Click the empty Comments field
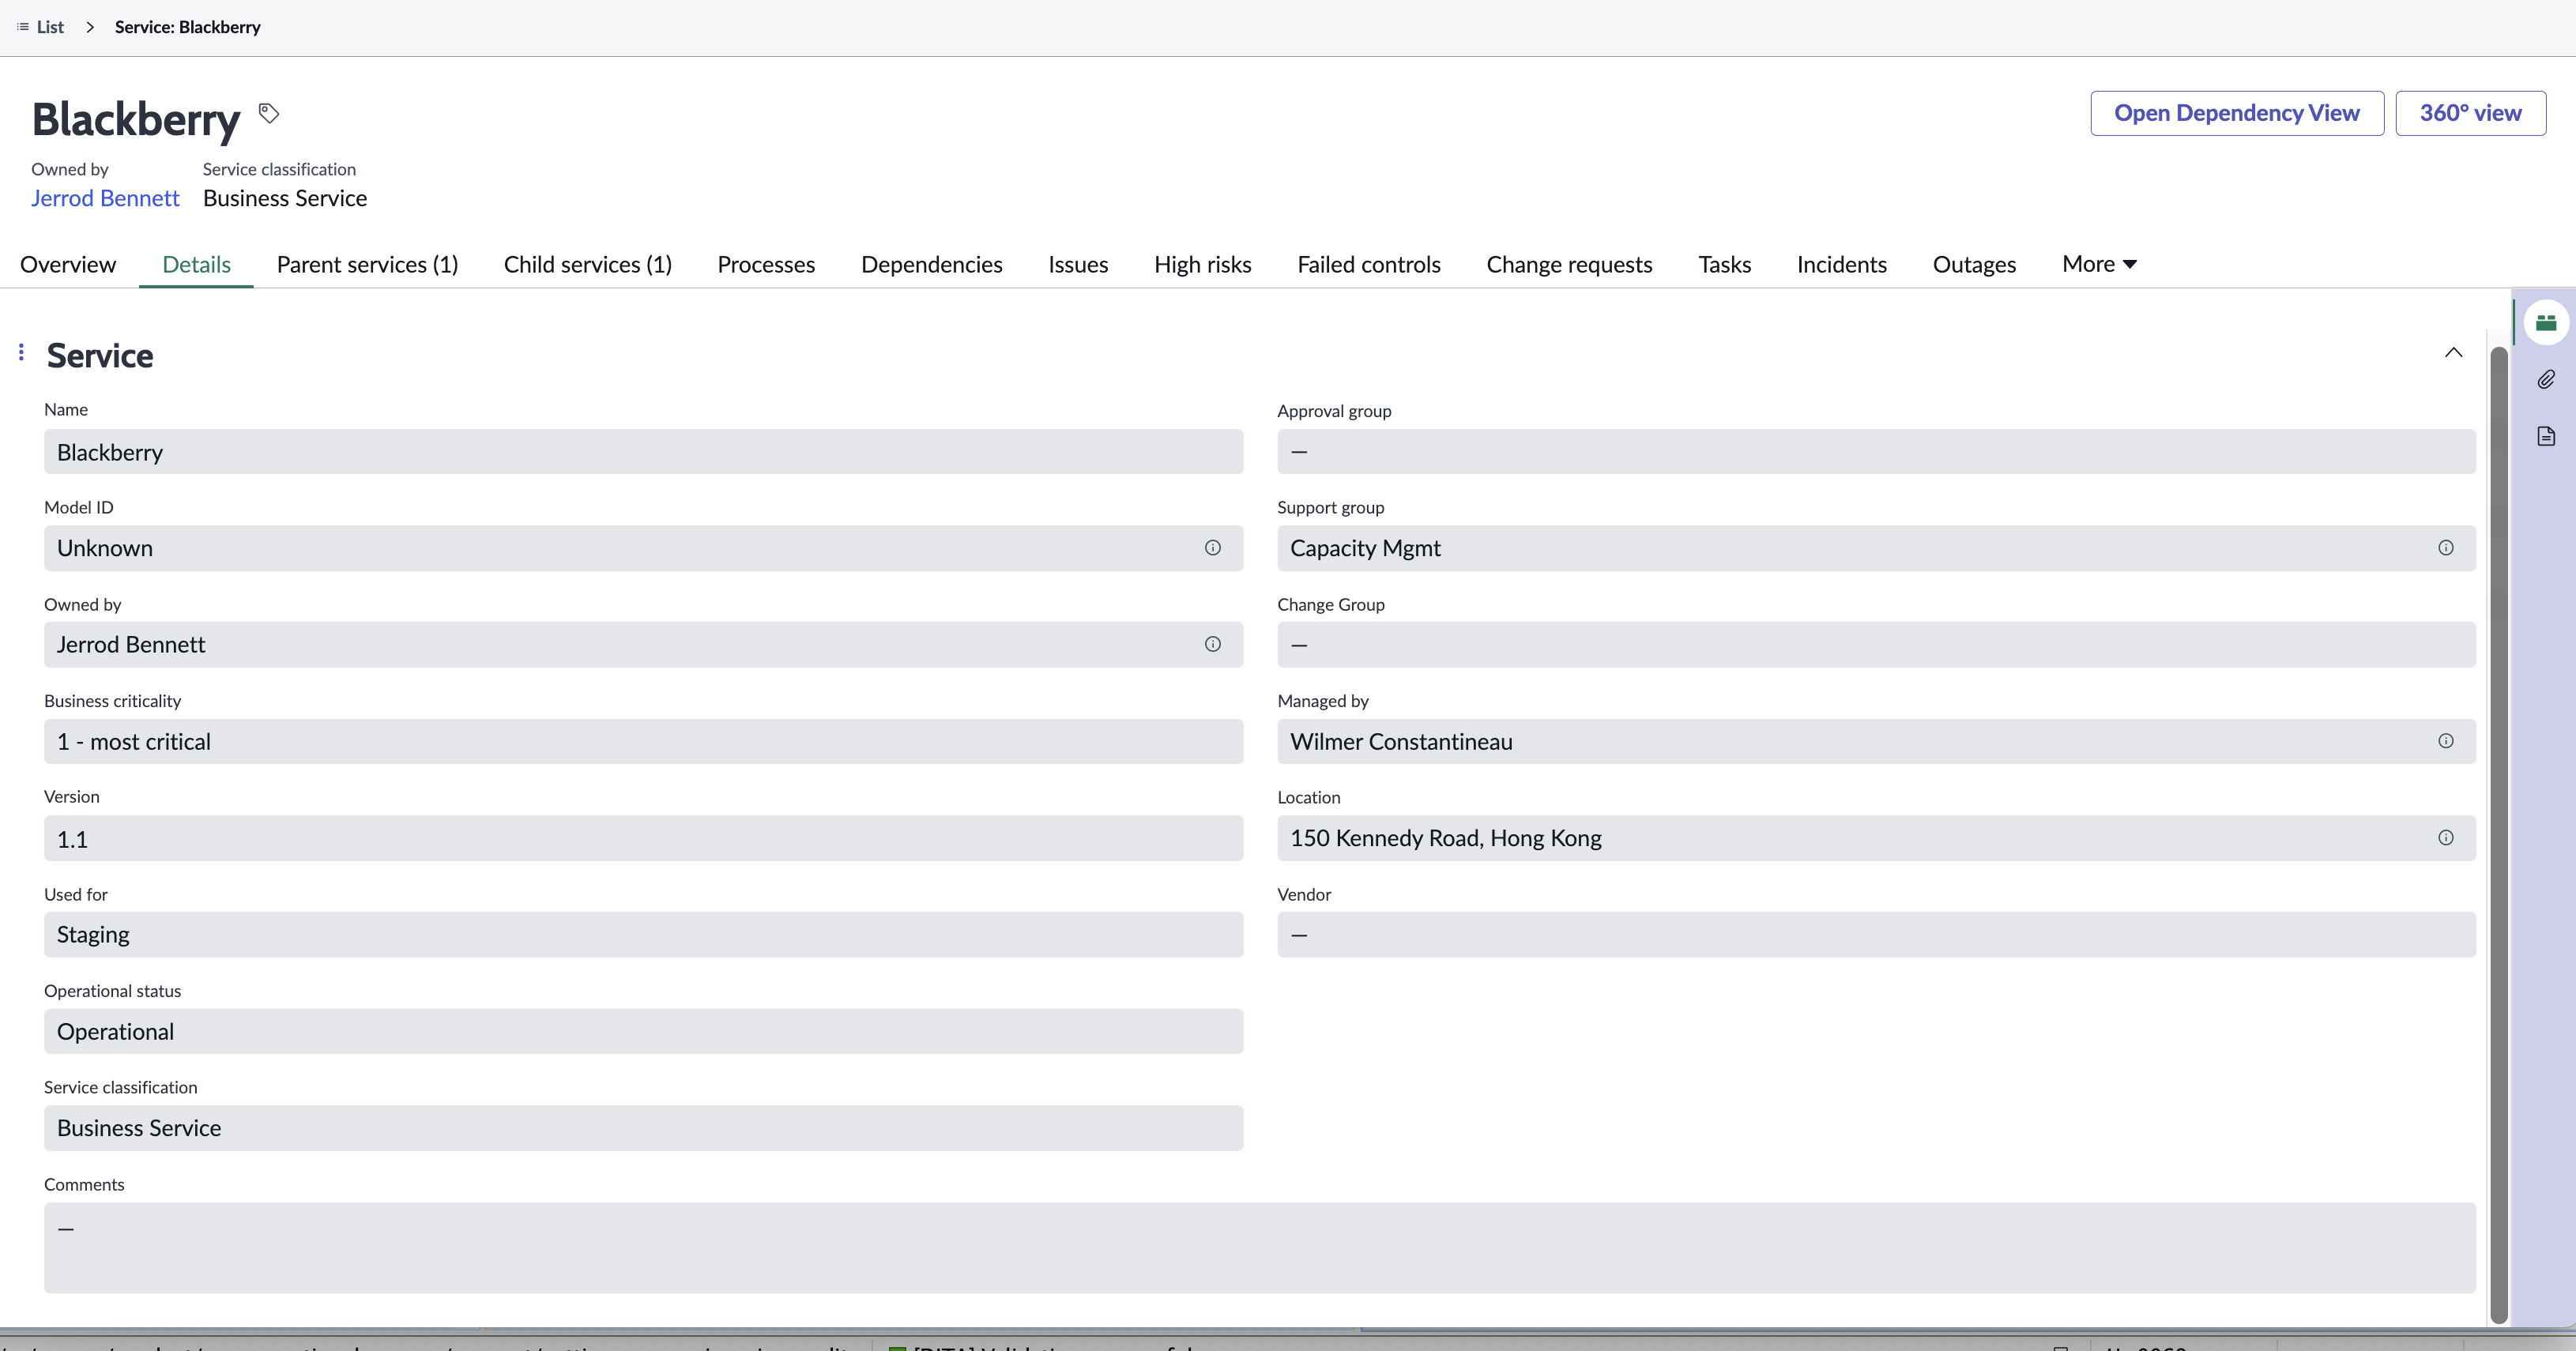Viewport: 2576px width, 1351px height. coord(1259,1247)
